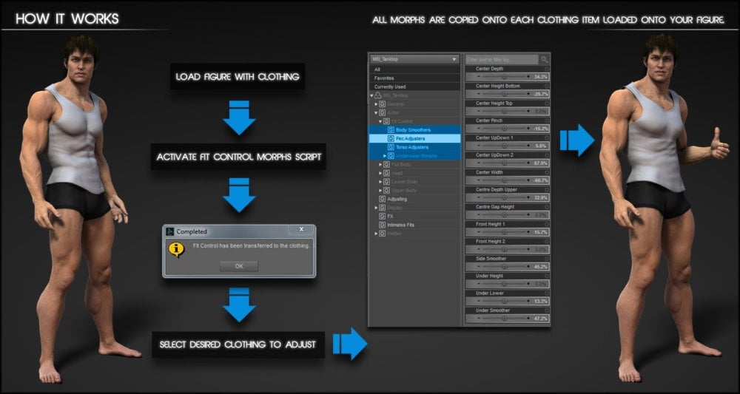Screen dimensions: 740x394
Task: Toggle the small circle option on Center UpDown 1
Action: (x=547, y=138)
